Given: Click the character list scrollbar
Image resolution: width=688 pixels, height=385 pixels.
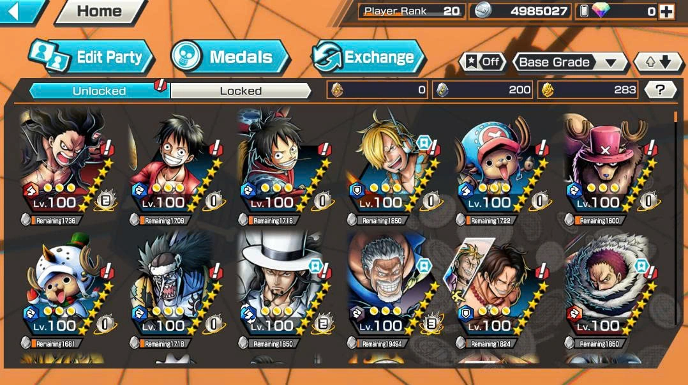Looking at the screenshot, I should click(x=675, y=116).
